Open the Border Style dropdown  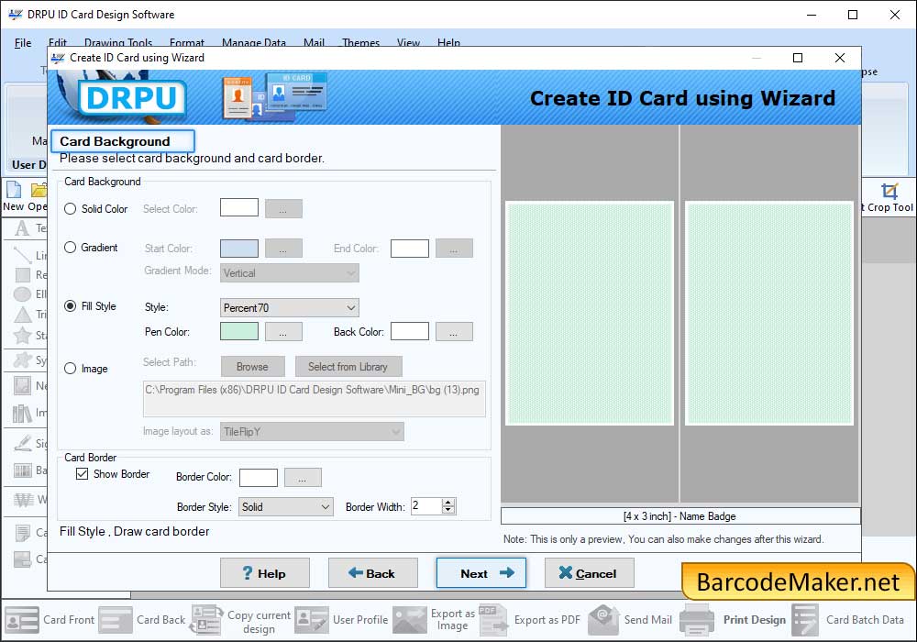(286, 507)
